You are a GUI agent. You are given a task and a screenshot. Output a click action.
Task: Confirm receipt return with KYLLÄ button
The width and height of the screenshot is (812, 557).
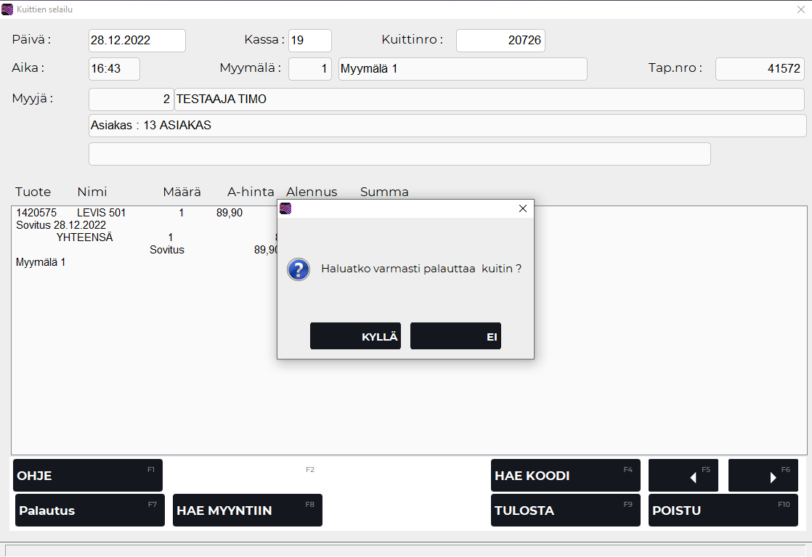(x=355, y=336)
